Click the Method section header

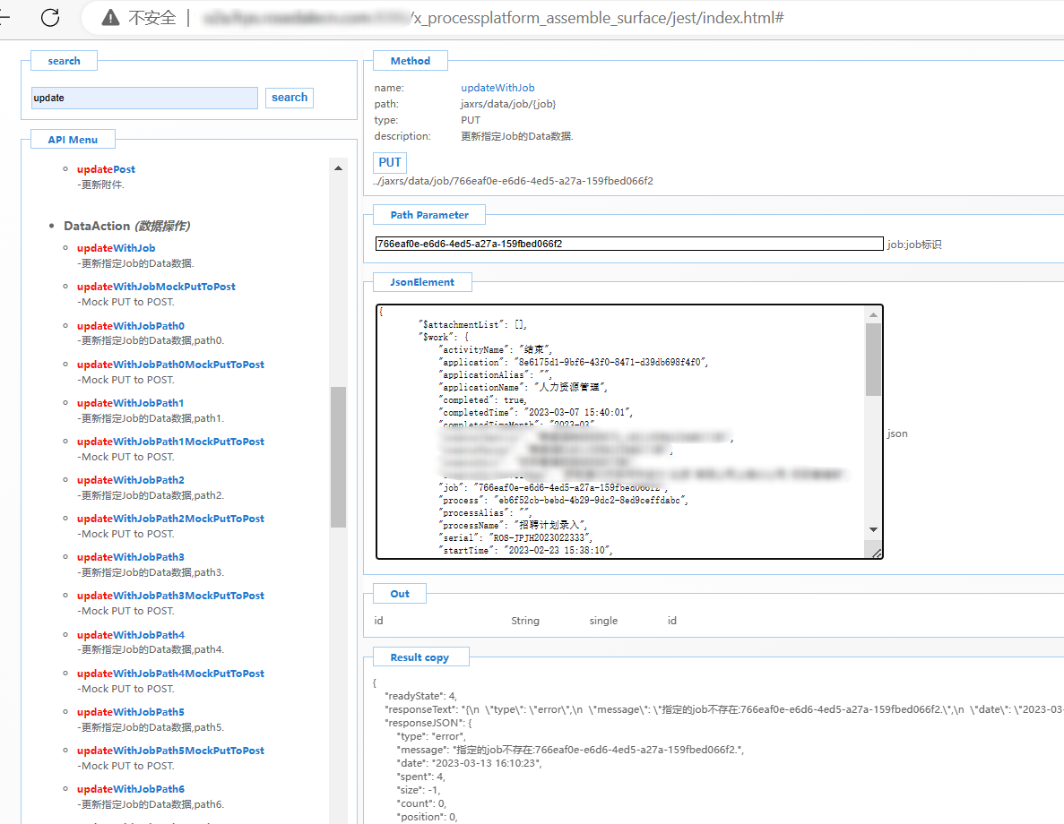(x=411, y=61)
